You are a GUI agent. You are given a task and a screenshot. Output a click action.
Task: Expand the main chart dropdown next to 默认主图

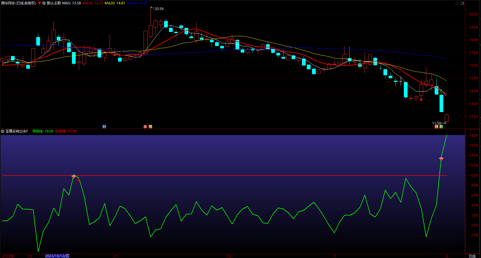[44, 3]
